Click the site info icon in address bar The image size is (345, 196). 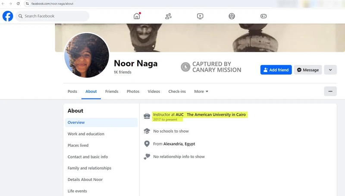tap(27, 3)
